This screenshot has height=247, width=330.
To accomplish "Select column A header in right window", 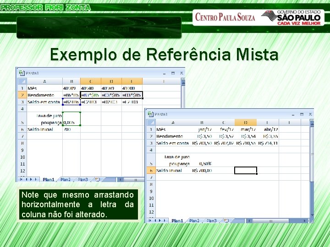I will (x=173, y=122).
